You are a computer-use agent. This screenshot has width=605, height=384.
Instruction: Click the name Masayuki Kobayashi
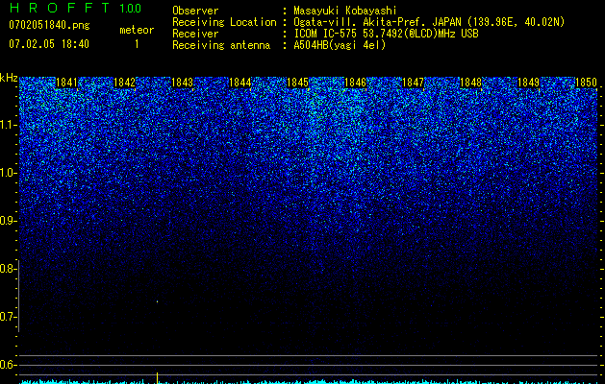[345, 11]
